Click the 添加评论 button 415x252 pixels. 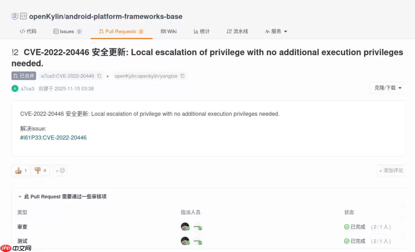click(391, 171)
